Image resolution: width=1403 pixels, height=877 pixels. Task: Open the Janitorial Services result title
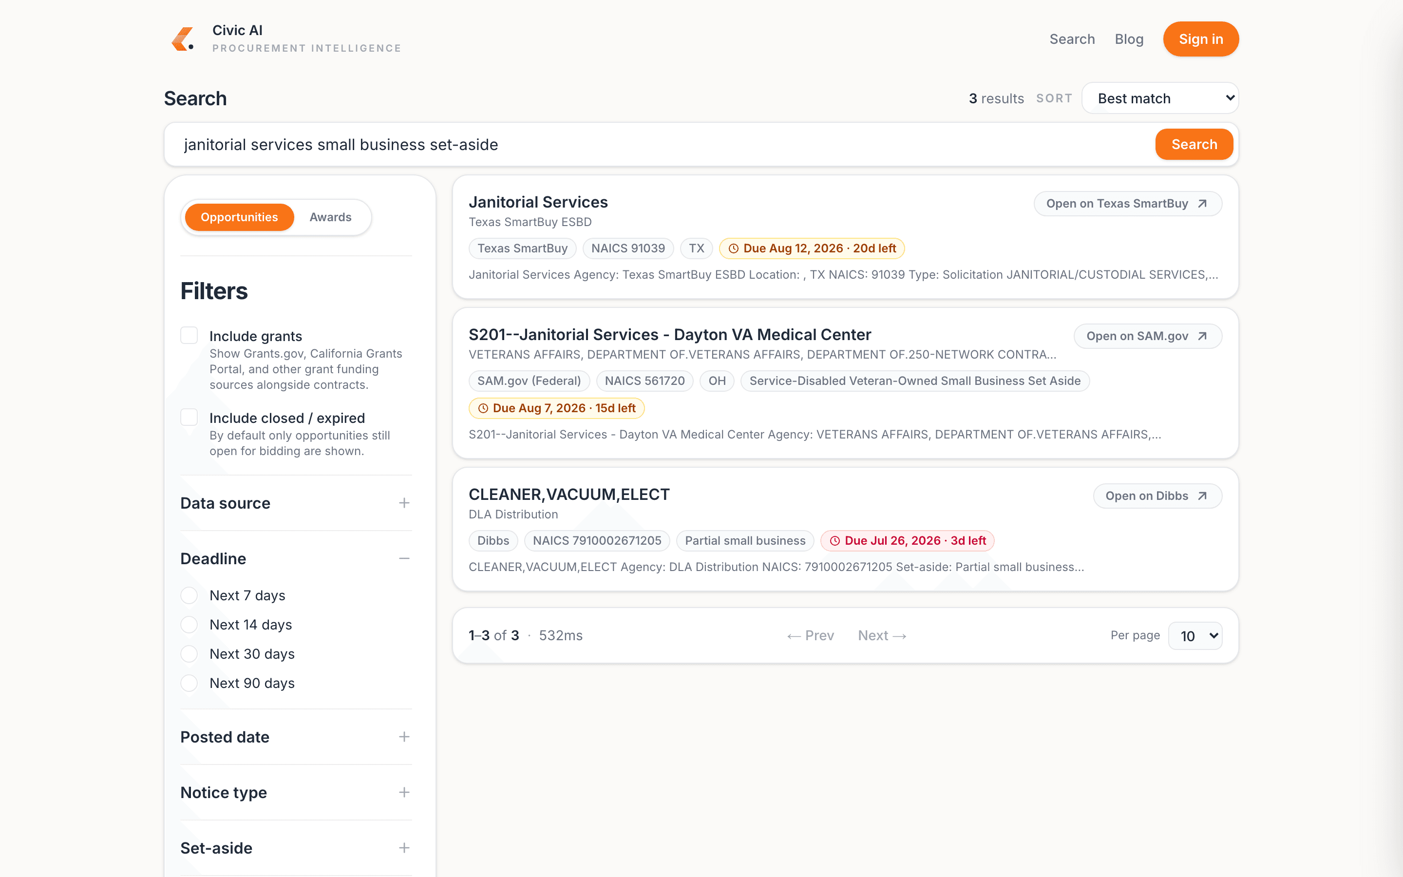(x=538, y=202)
